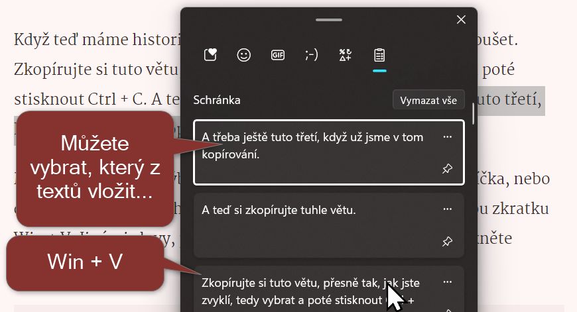This screenshot has height=312, width=577.
Task: Click the "Schránka" heading text
Action: (217, 100)
